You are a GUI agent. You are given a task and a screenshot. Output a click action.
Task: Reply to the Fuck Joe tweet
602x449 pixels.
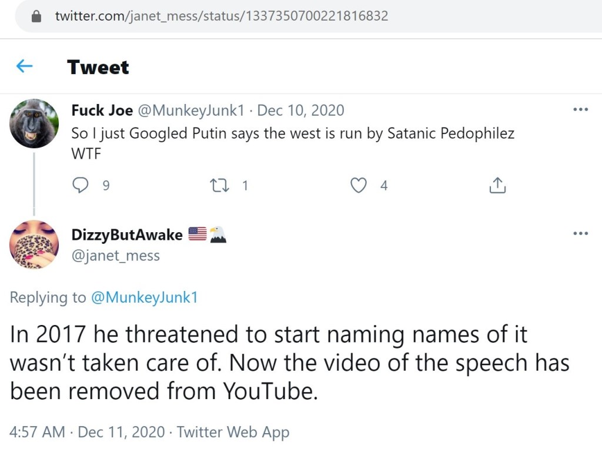point(81,186)
